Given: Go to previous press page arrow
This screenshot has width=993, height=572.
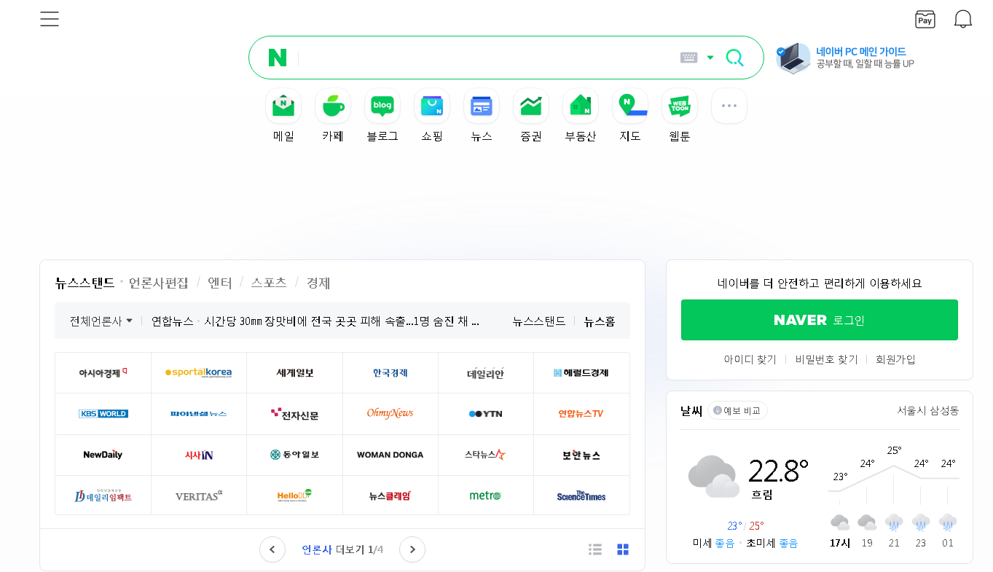Looking at the screenshot, I should click(x=272, y=549).
